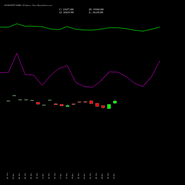Click the 17 Dec date axis label
Screen dimensions: 185x185
click(61, 176)
